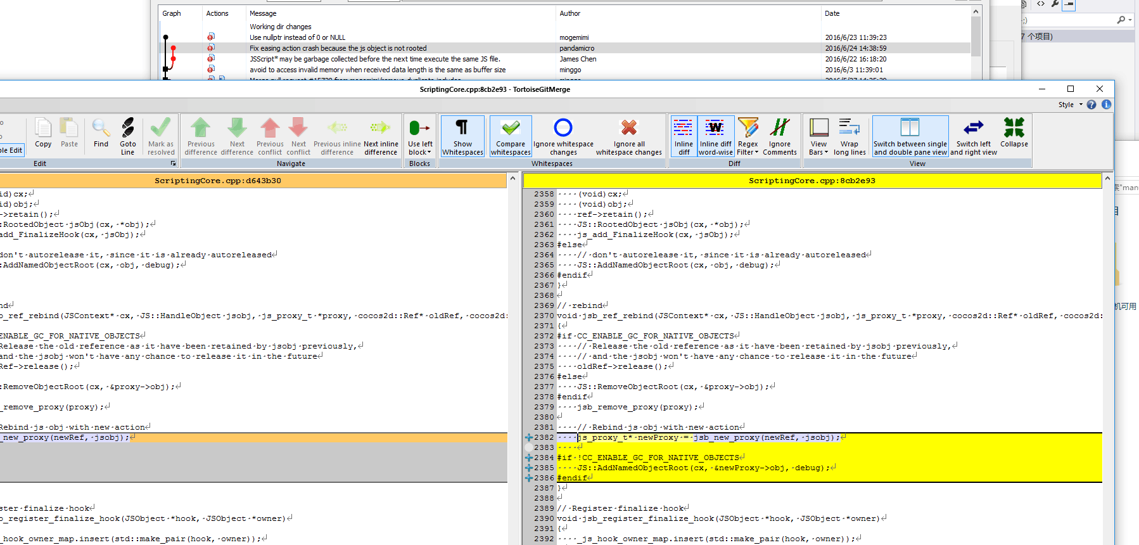Click the yellow ScriptingCore.cpp:8cb2e93 pane header
Image resolution: width=1139 pixels, height=545 pixels.
click(x=811, y=181)
